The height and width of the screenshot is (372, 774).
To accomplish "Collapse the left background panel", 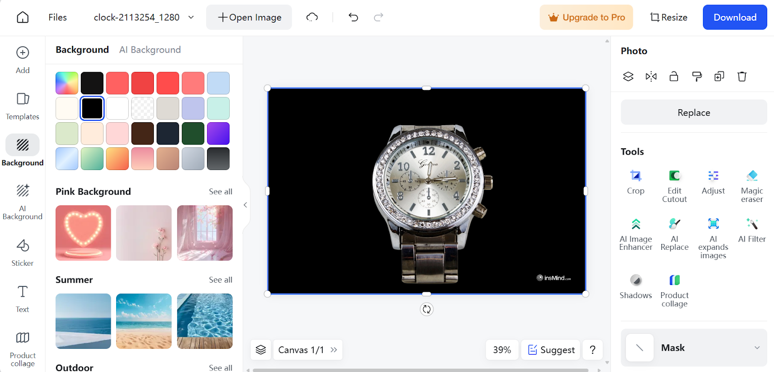I will click(245, 205).
